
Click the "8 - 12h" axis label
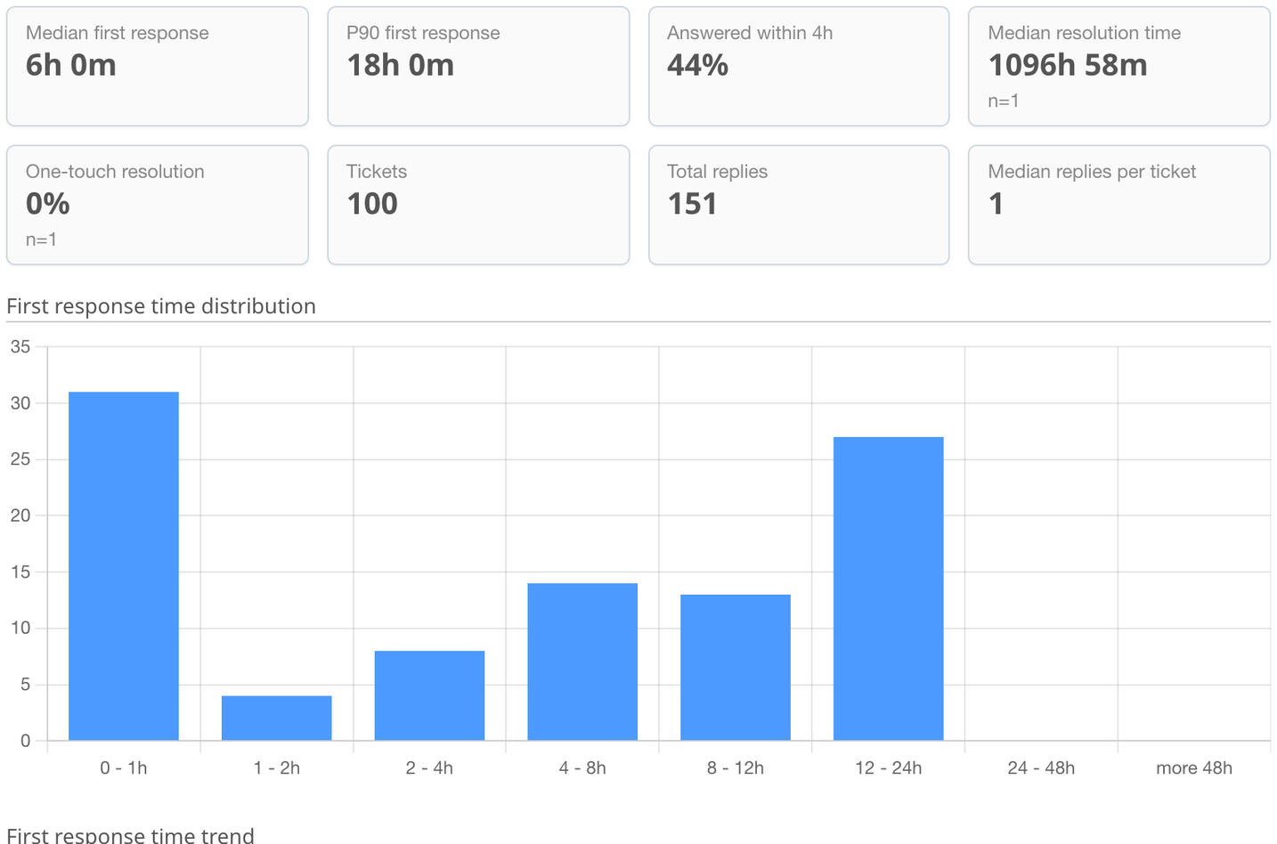[x=736, y=768]
